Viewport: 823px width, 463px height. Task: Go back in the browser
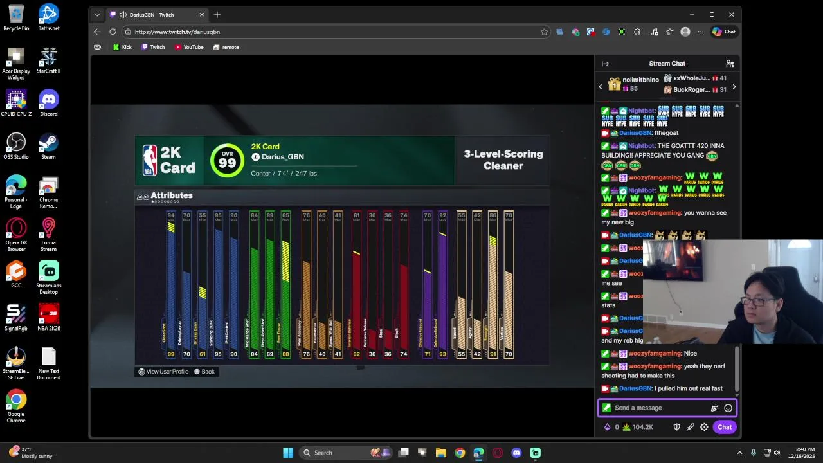[x=97, y=32]
